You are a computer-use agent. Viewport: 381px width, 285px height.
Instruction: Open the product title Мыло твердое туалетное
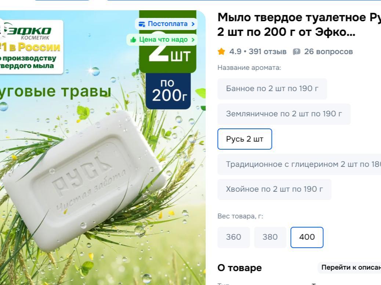tap(299, 25)
